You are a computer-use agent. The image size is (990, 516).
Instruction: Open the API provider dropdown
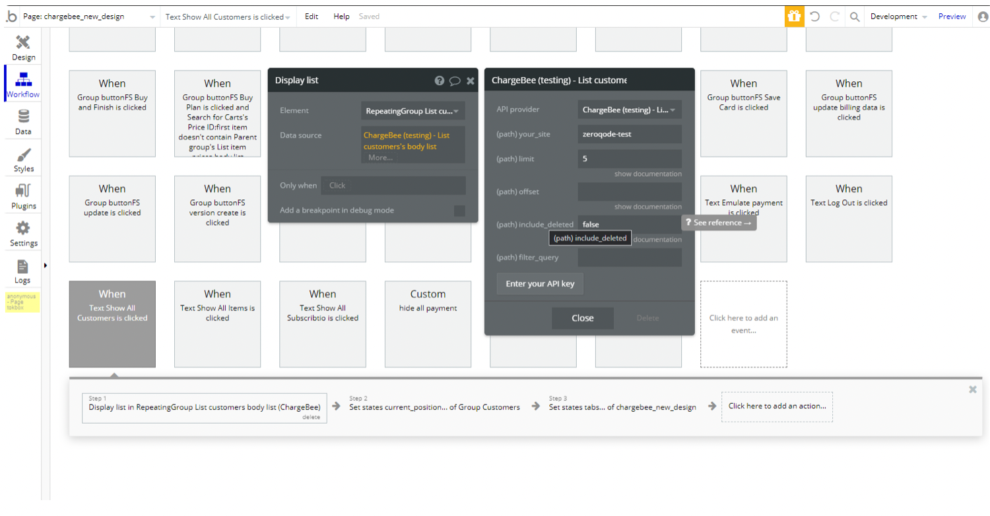(630, 110)
